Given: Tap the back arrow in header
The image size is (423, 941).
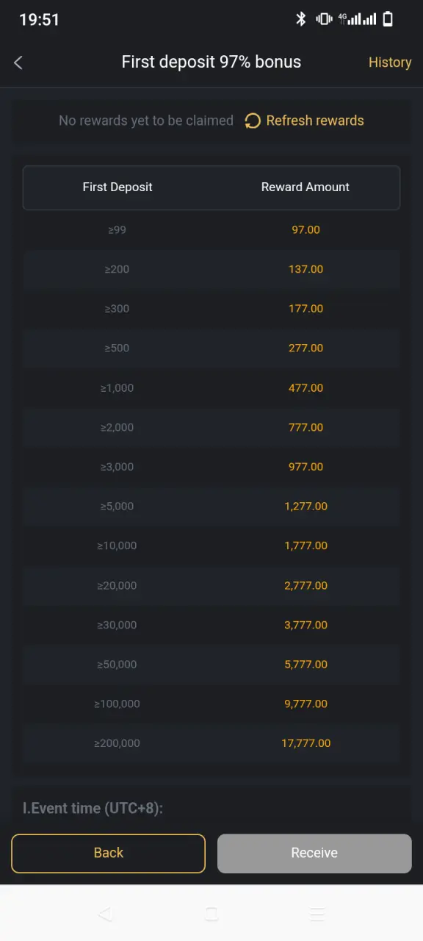Looking at the screenshot, I should tap(18, 62).
